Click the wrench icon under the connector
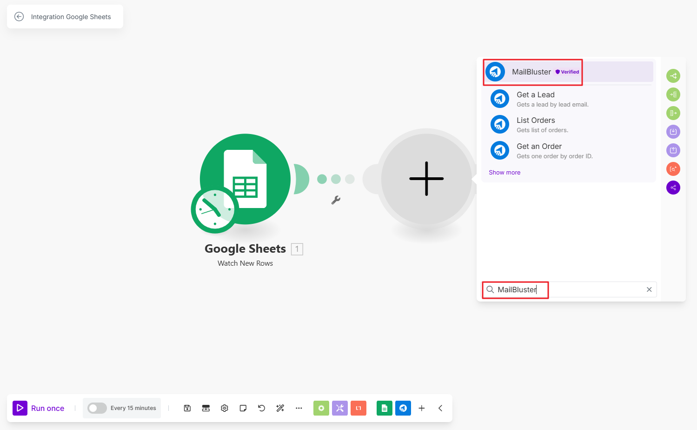Image resolution: width=697 pixels, height=430 pixels. tap(336, 200)
